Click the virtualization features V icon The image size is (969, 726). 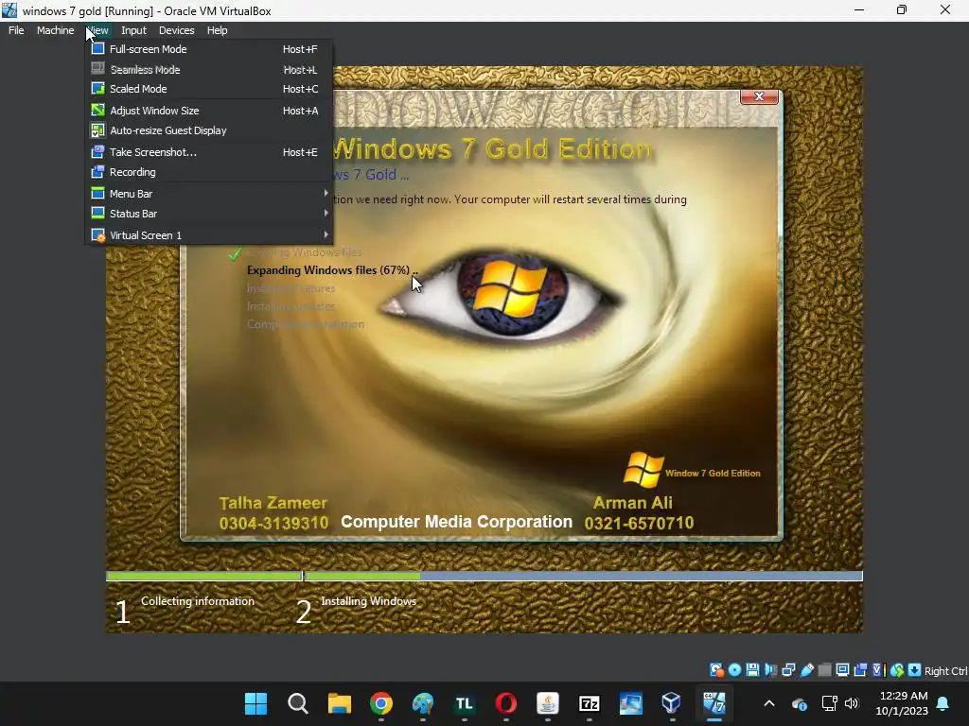878,670
